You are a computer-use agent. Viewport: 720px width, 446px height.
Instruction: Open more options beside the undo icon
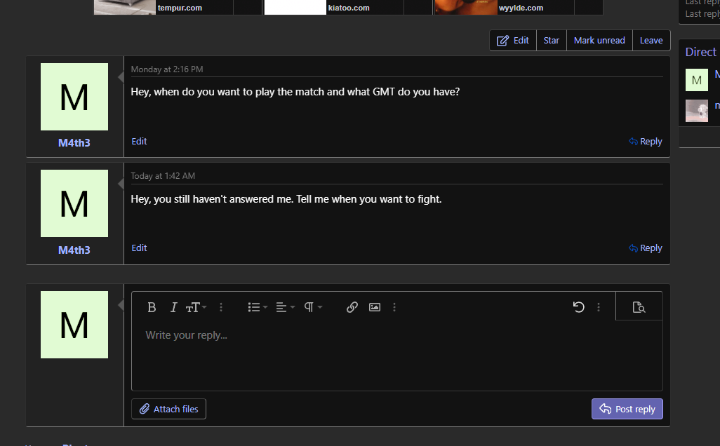coord(599,307)
